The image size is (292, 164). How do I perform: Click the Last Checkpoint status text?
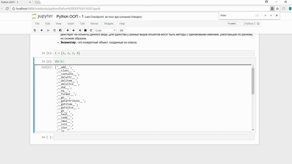coord(113,17)
